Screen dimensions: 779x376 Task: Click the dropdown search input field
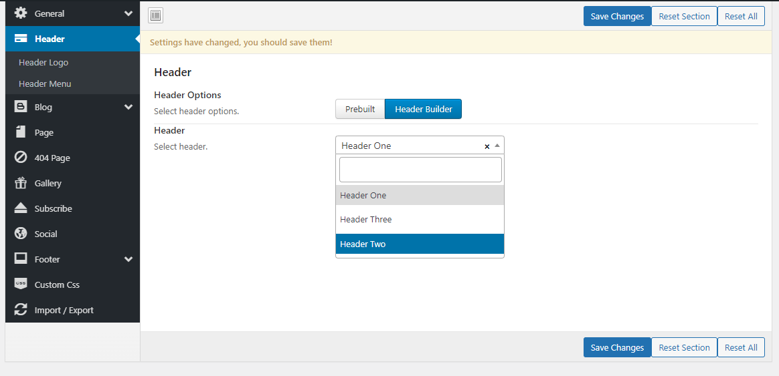tap(420, 170)
